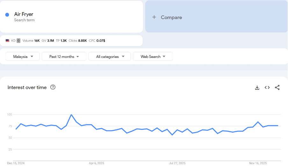Click the blue dot beside Air Fryer
288x168 pixels.
click(x=7, y=15)
